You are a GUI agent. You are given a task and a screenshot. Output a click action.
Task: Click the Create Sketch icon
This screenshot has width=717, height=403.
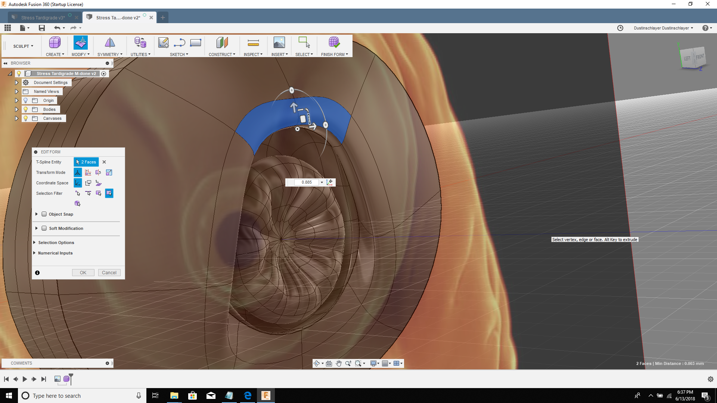[x=163, y=43]
